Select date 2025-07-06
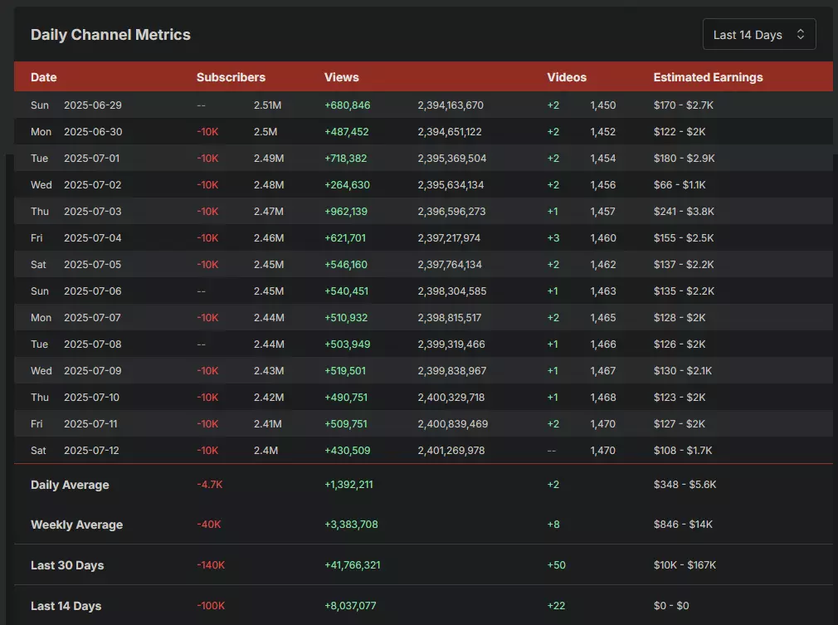 [x=93, y=291]
